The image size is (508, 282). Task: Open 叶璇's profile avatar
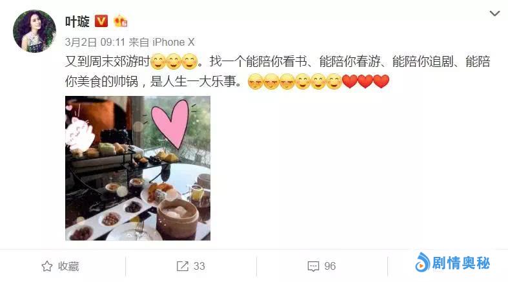tap(34, 31)
